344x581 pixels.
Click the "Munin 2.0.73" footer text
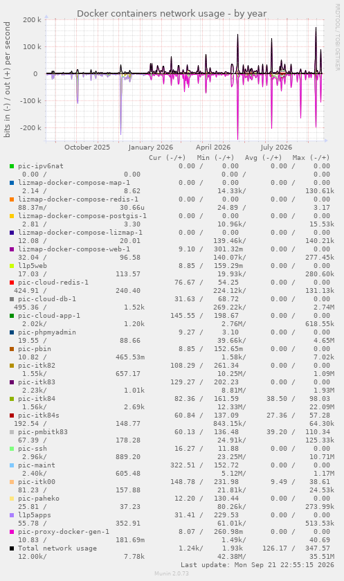click(x=172, y=573)
